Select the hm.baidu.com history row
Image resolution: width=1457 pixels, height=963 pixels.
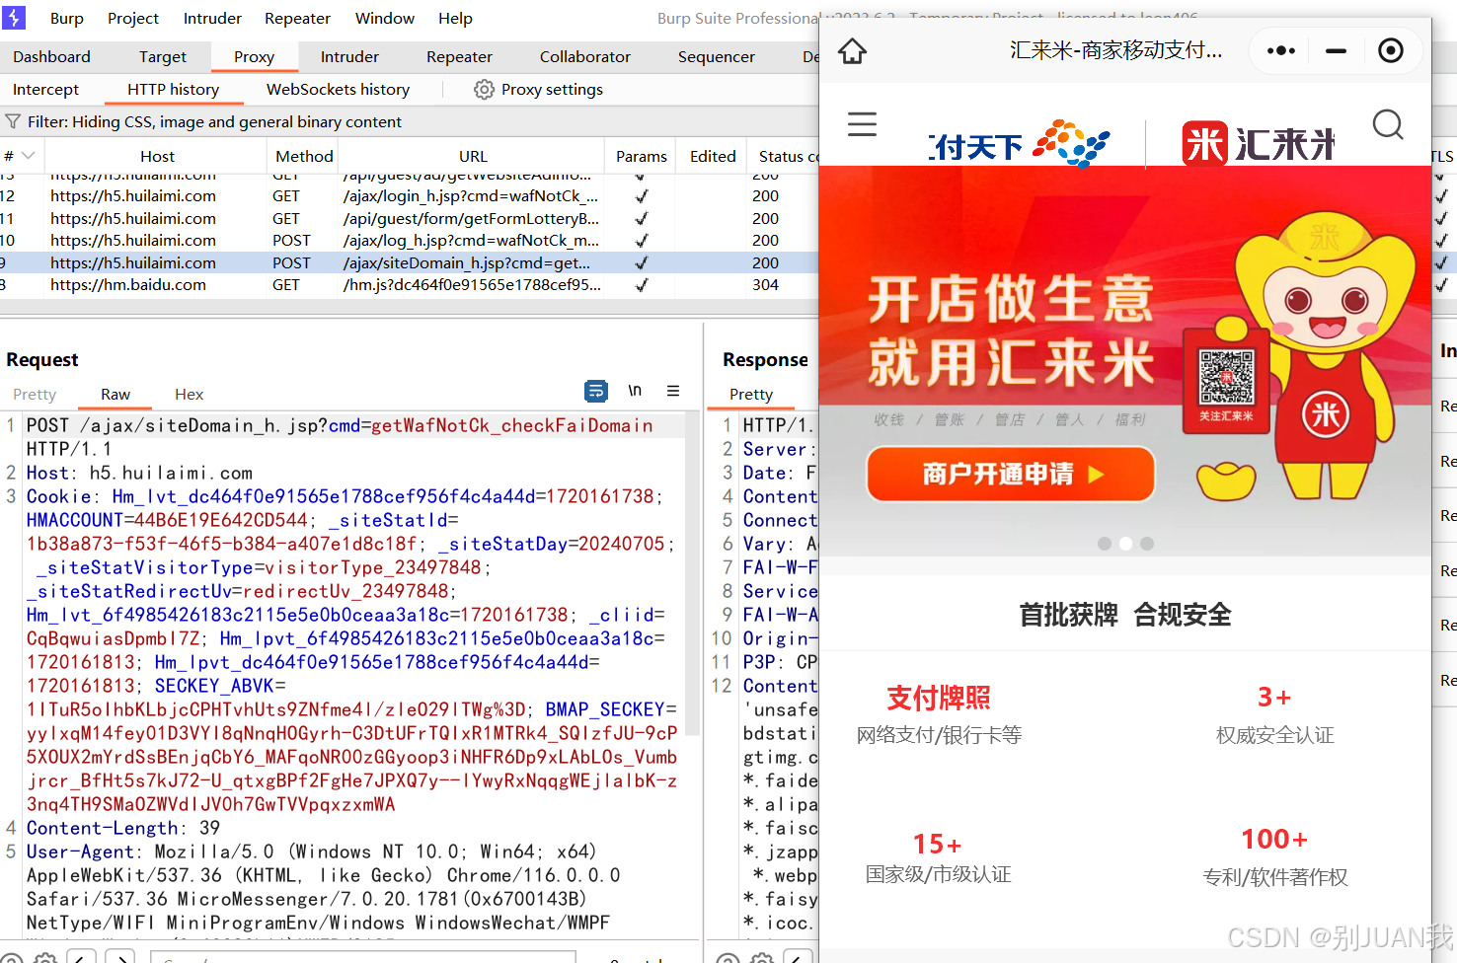point(409,284)
